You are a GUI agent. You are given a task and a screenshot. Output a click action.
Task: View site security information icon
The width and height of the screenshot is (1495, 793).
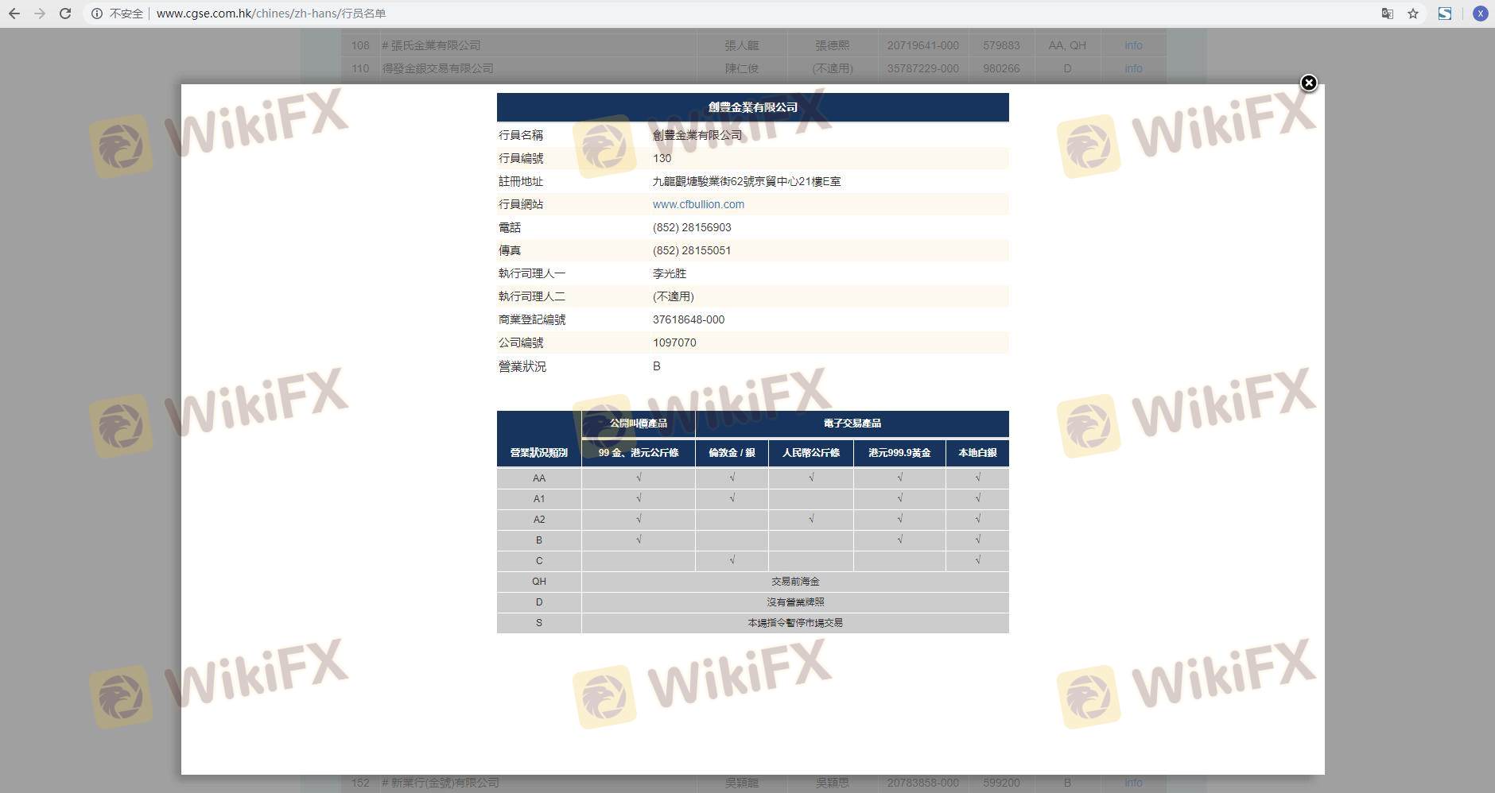pyautogui.click(x=96, y=14)
